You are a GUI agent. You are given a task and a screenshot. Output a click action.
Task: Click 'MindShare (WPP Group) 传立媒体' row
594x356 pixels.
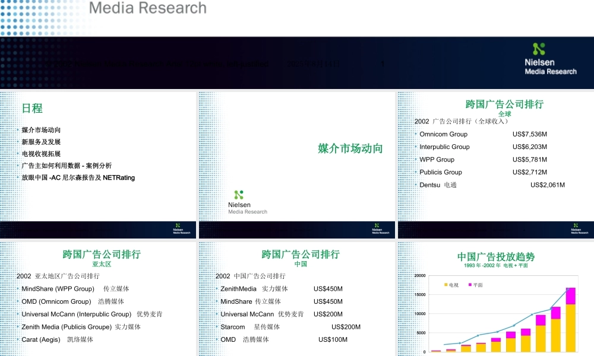tap(75, 289)
